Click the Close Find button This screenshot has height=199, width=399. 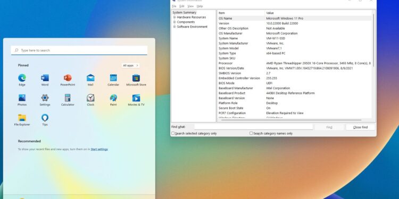pyautogui.click(x=360, y=127)
